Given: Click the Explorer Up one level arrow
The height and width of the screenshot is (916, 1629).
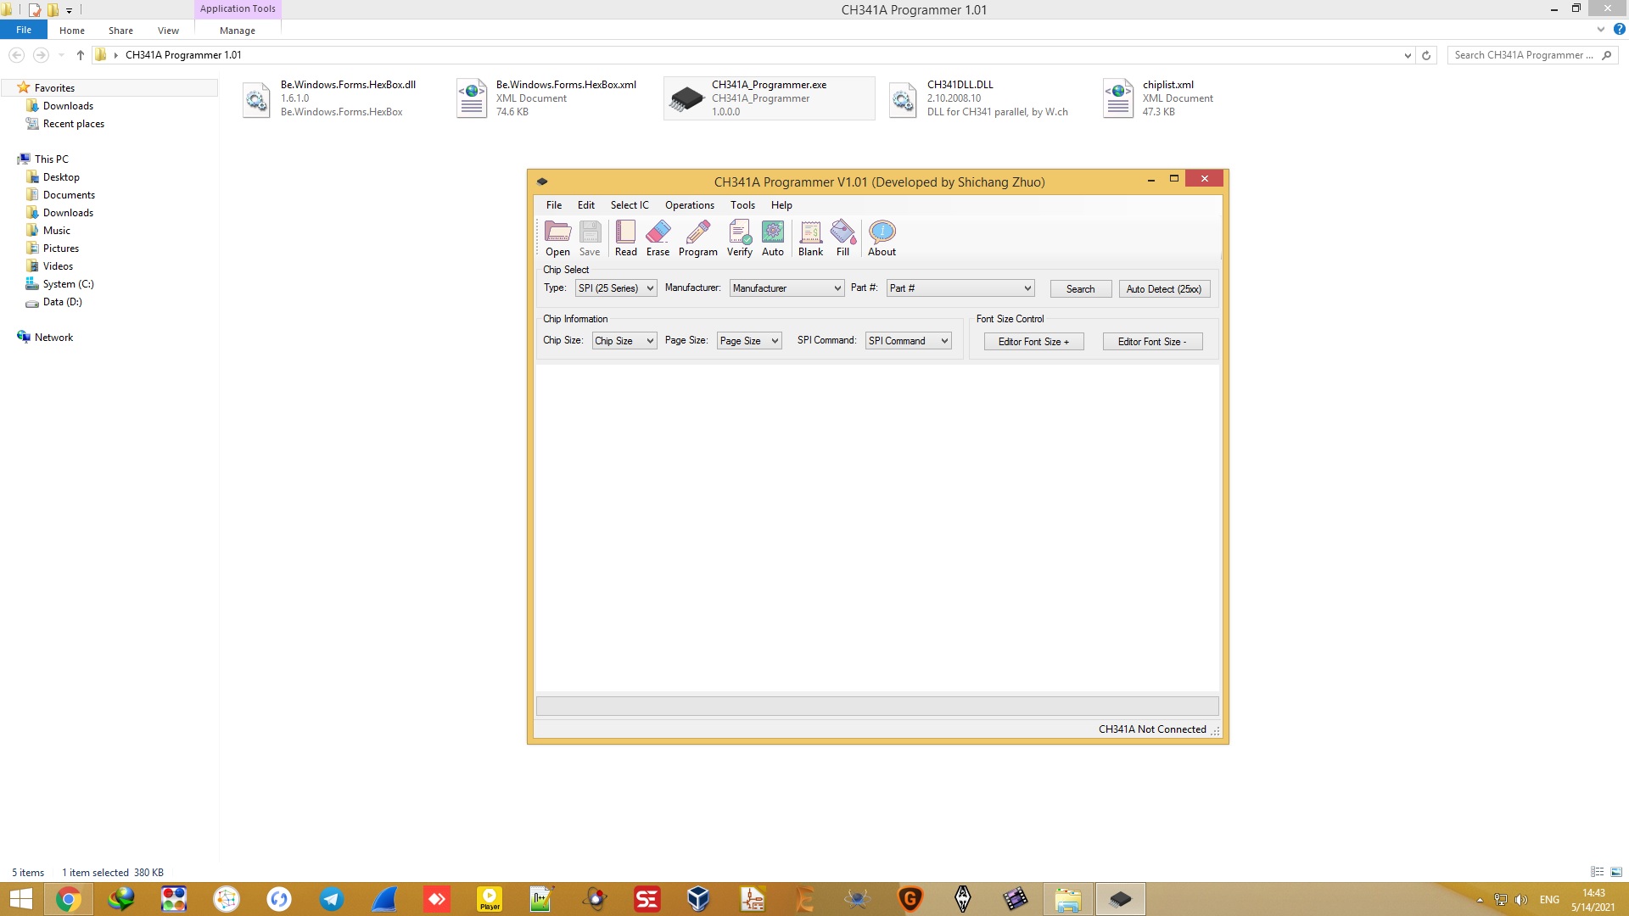Looking at the screenshot, I should point(80,55).
